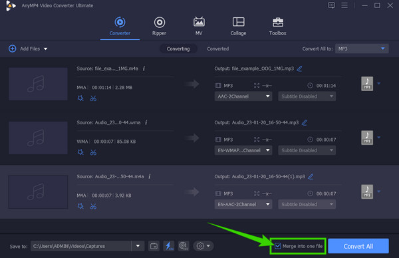This screenshot has width=399, height=258.
Task: Rename output Audio_23-01-20_16-50-44.mp3 via pencil icon
Action: [305, 122]
